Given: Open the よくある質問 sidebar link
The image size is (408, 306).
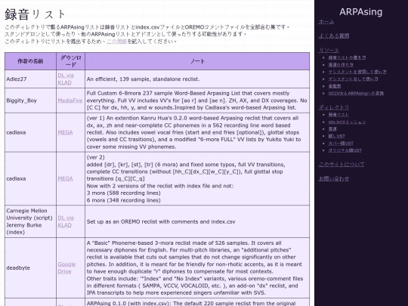Looking at the screenshot, I should 334,36.
